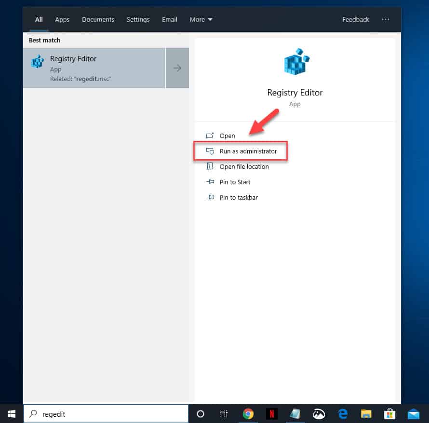This screenshot has width=429, height=423.
Task: Open Task View from the taskbar
Action: click(x=224, y=414)
